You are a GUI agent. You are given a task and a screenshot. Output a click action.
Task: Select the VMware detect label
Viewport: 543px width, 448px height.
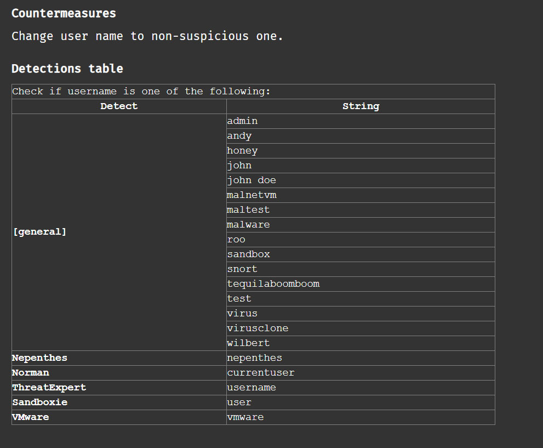[x=31, y=417]
